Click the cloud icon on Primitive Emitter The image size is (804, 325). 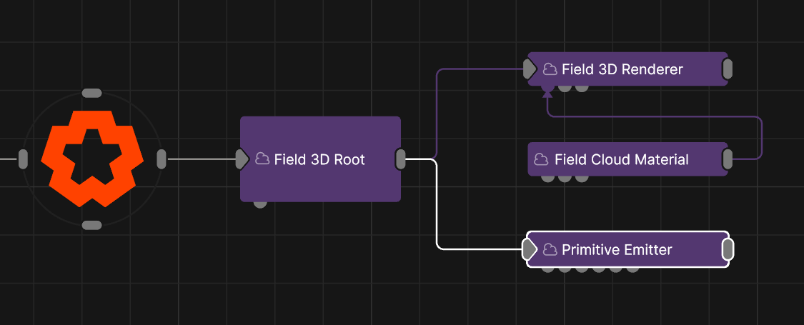[x=550, y=249]
